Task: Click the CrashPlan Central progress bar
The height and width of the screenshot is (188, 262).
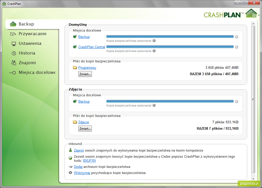Action: pos(170,47)
